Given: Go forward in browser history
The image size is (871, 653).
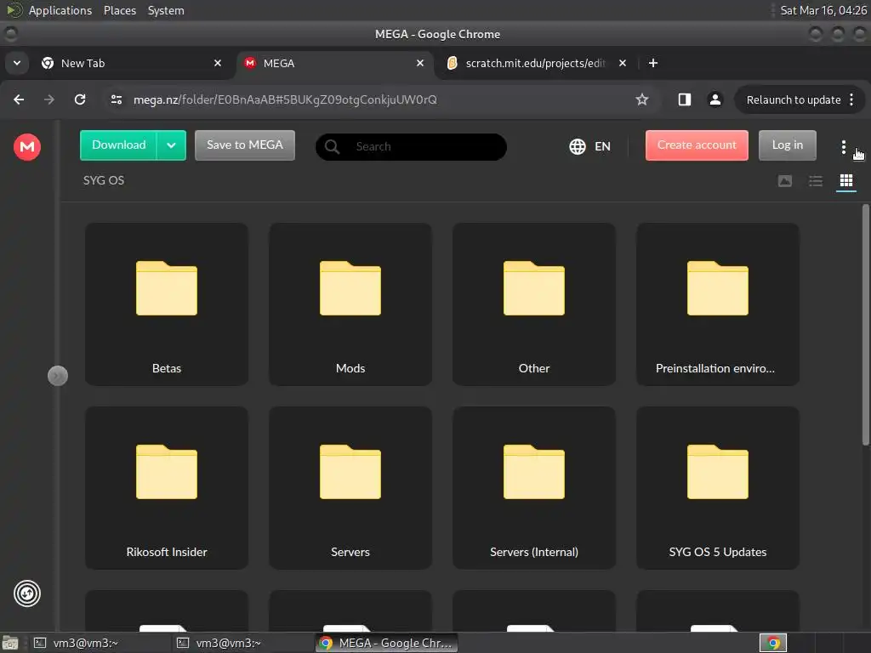Looking at the screenshot, I should (49, 99).
